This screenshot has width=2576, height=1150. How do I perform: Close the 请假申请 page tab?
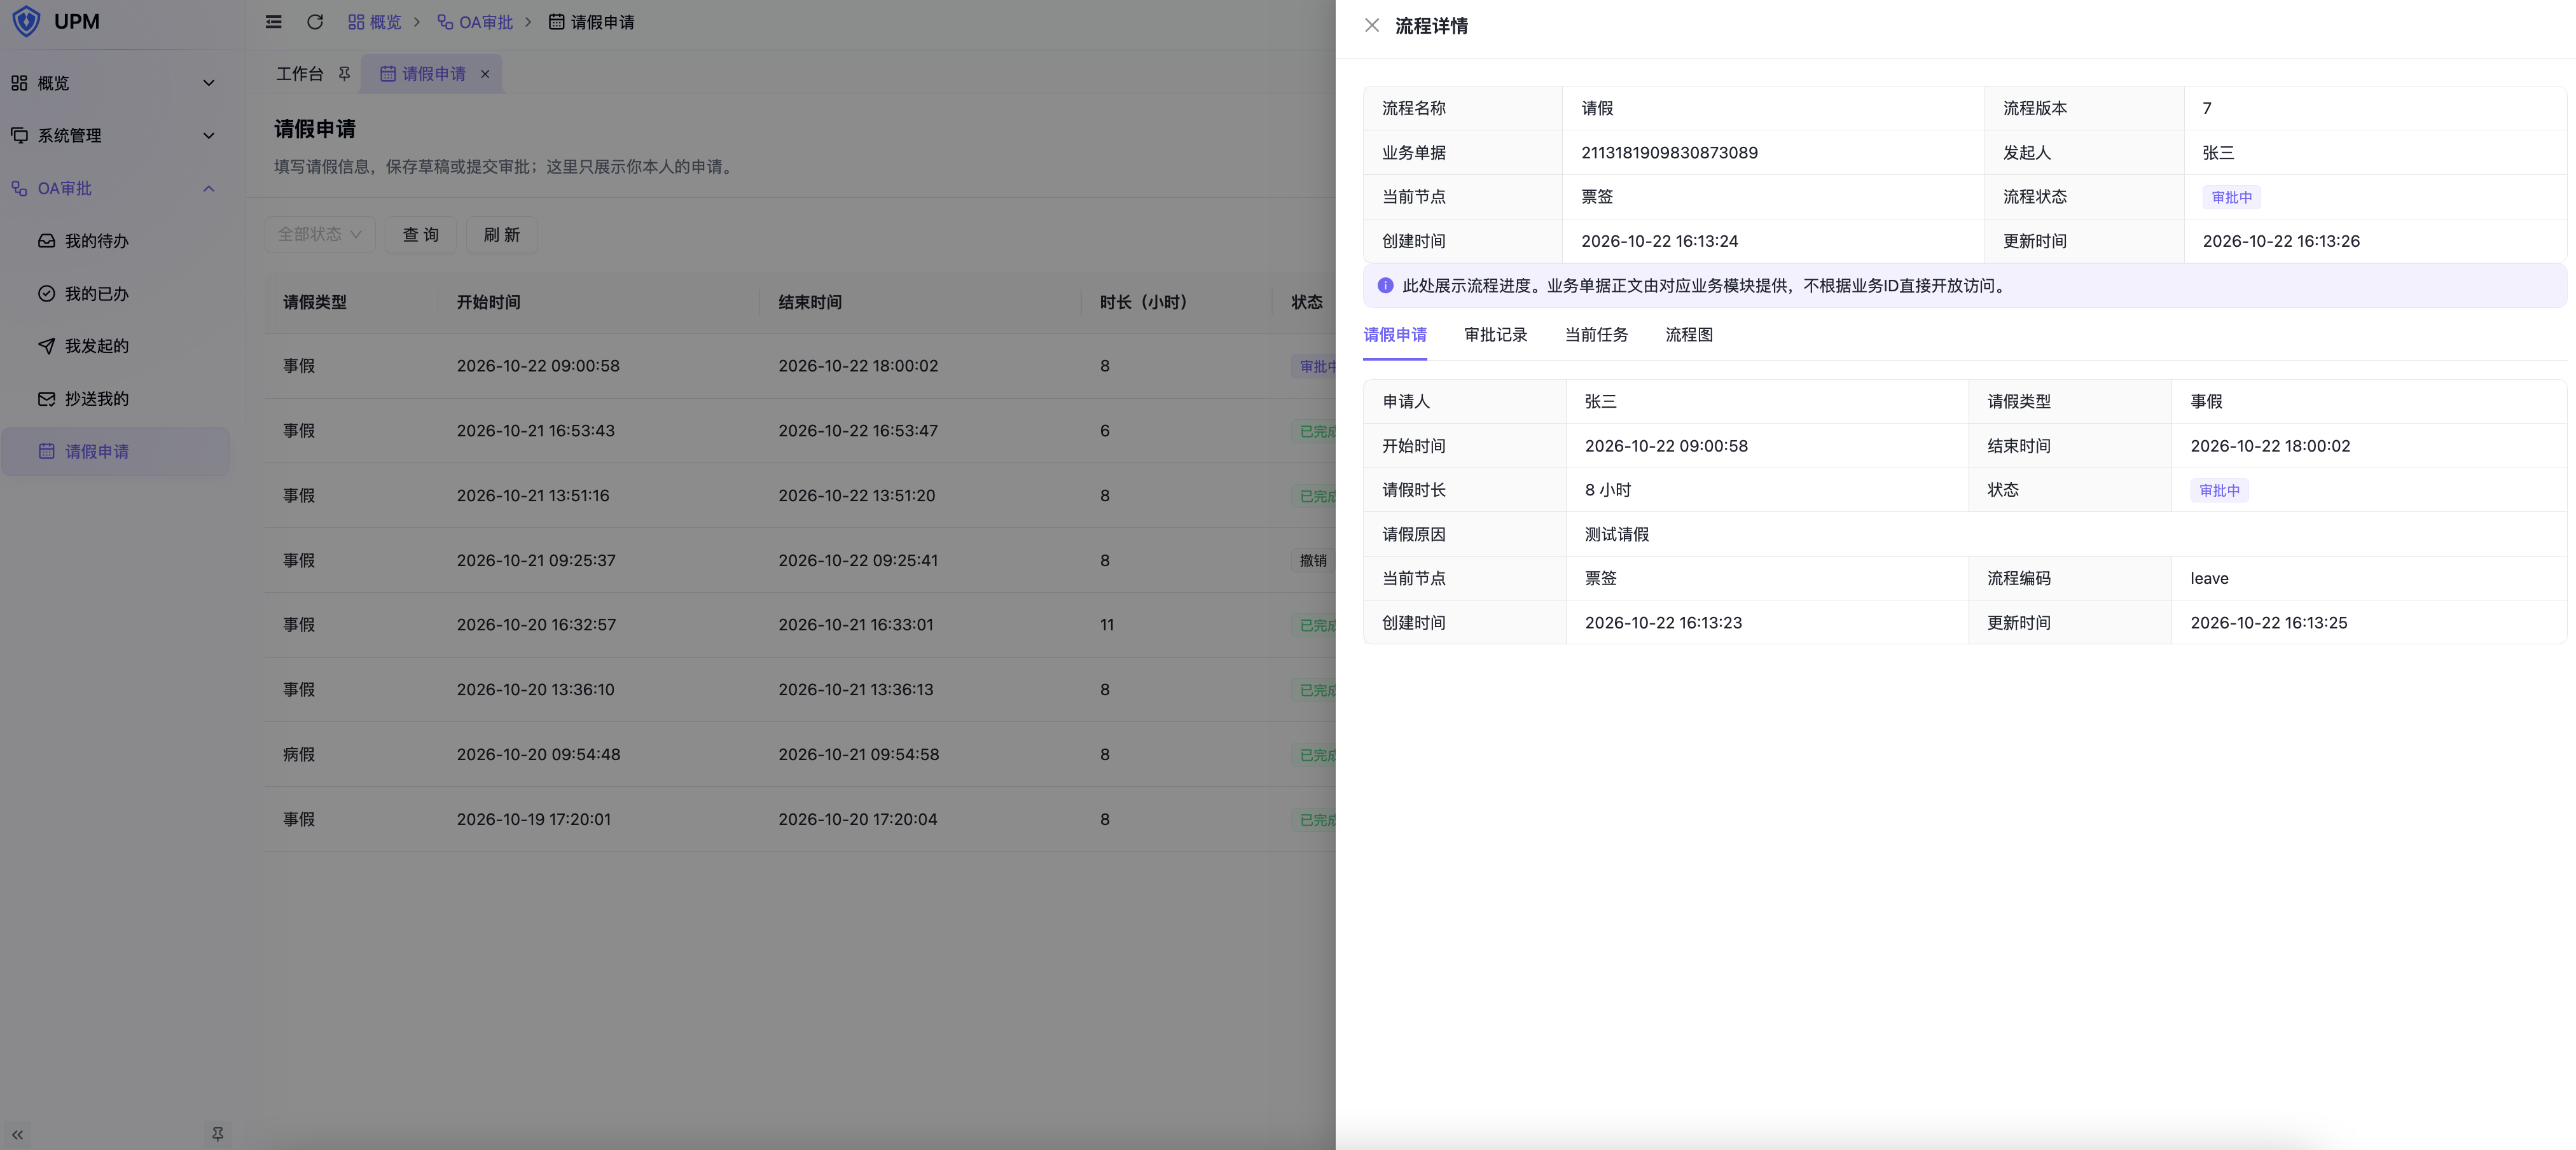point(485,74)
